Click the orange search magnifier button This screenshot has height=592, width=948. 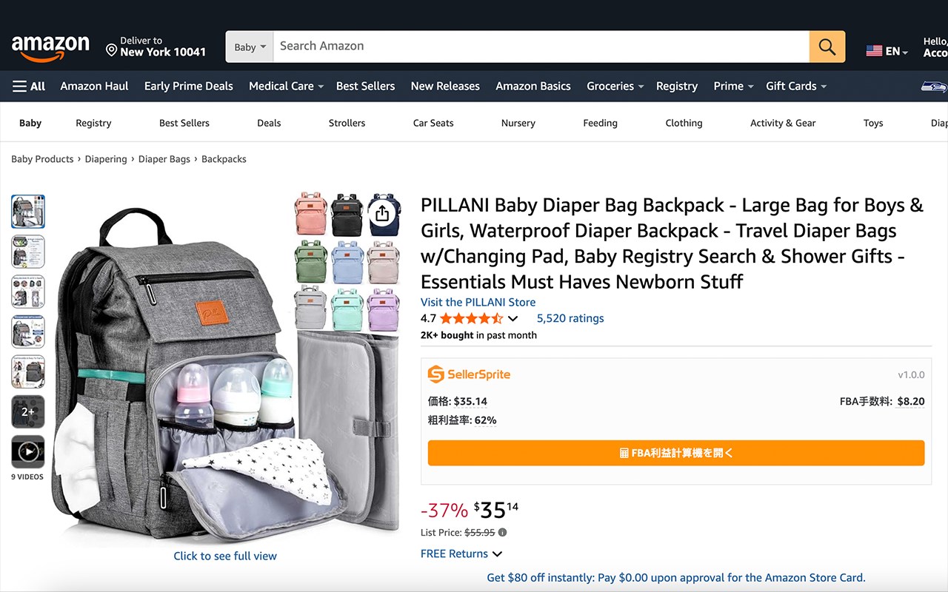pos(827,47)
